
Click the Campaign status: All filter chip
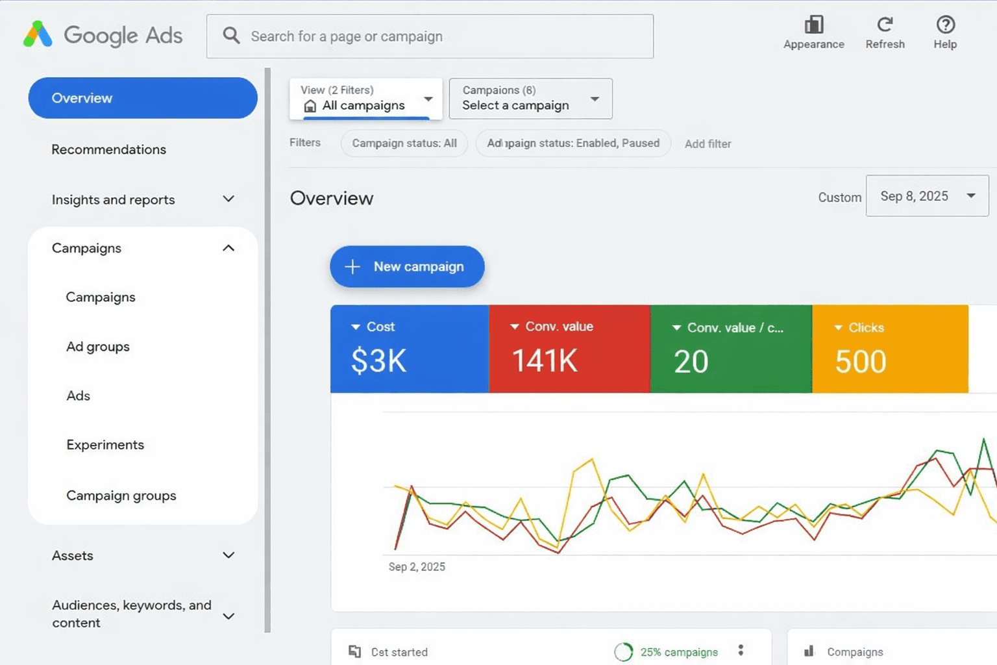404,143
